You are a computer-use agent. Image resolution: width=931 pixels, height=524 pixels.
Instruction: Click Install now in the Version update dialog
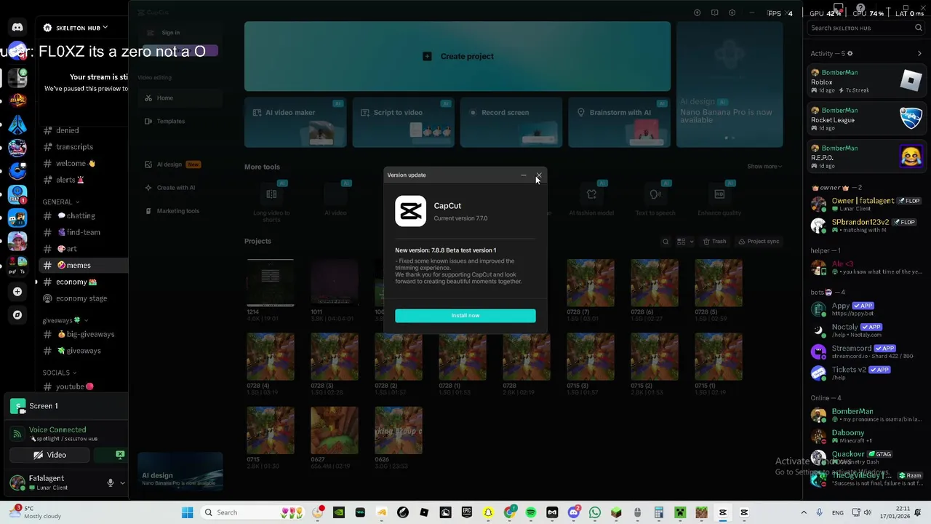465,315
